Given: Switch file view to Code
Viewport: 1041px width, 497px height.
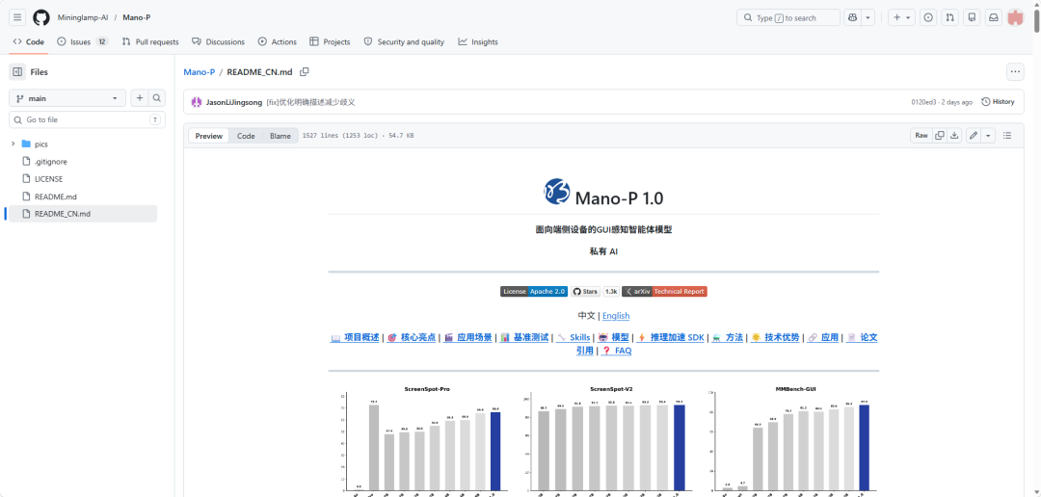Looking at the screenshot, I should (x=247, y=136).
